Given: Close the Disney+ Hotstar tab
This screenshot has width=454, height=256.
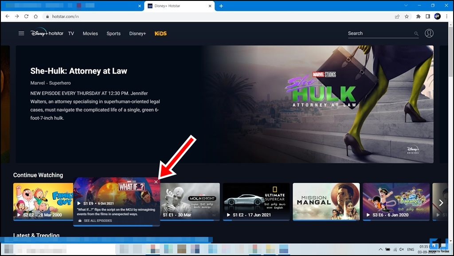Looking at the screenshot, I should tap(210, 6).
